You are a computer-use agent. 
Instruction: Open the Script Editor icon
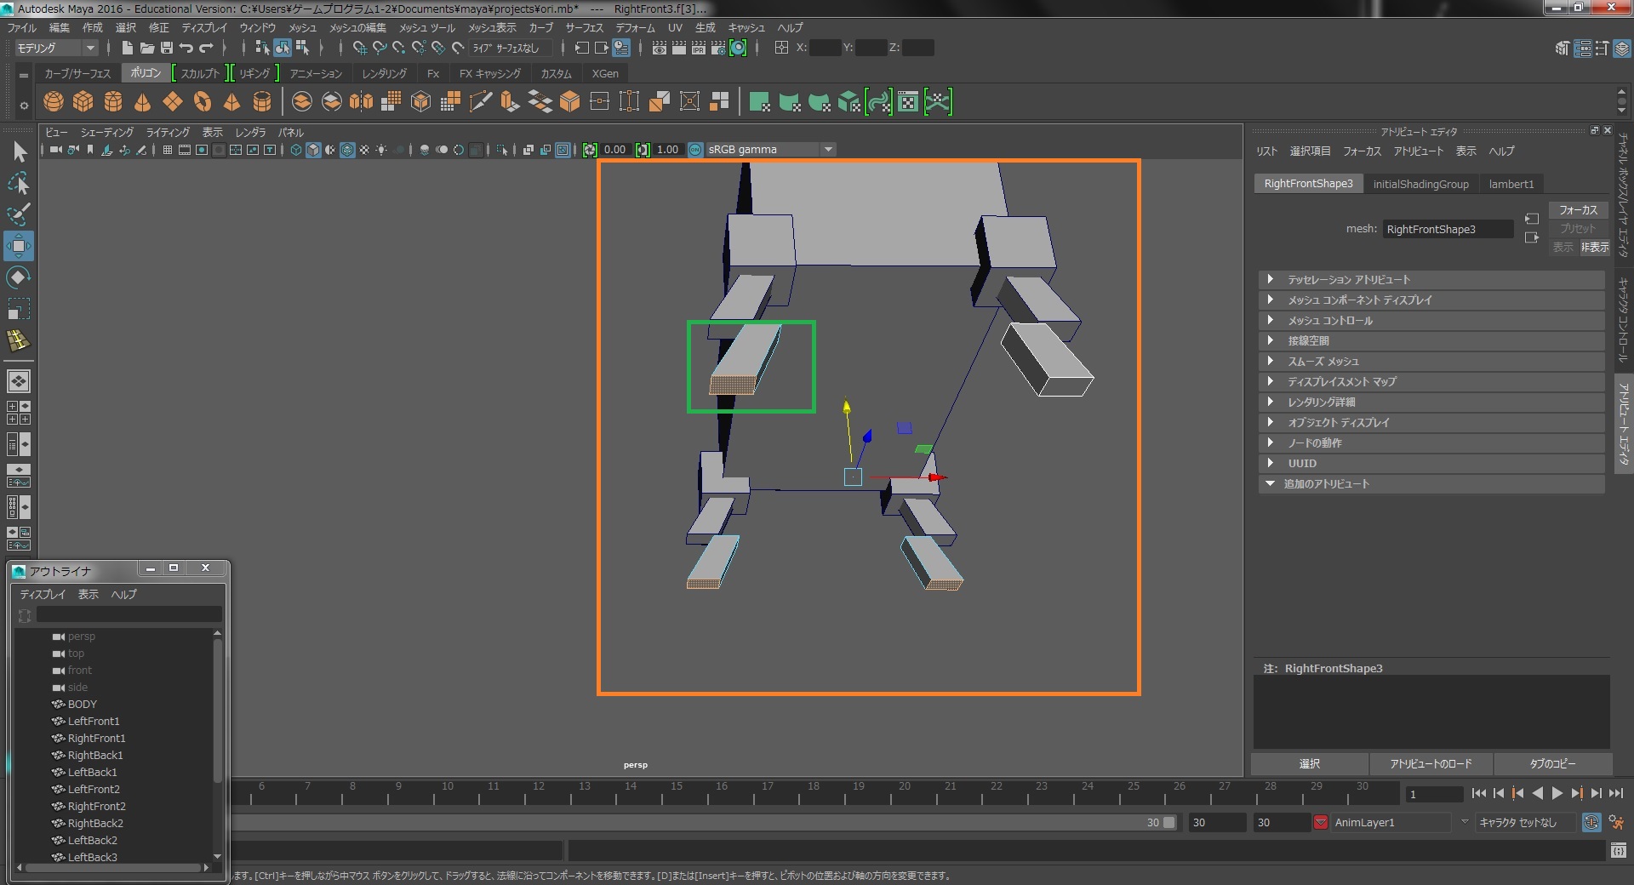pos(1618,850)
